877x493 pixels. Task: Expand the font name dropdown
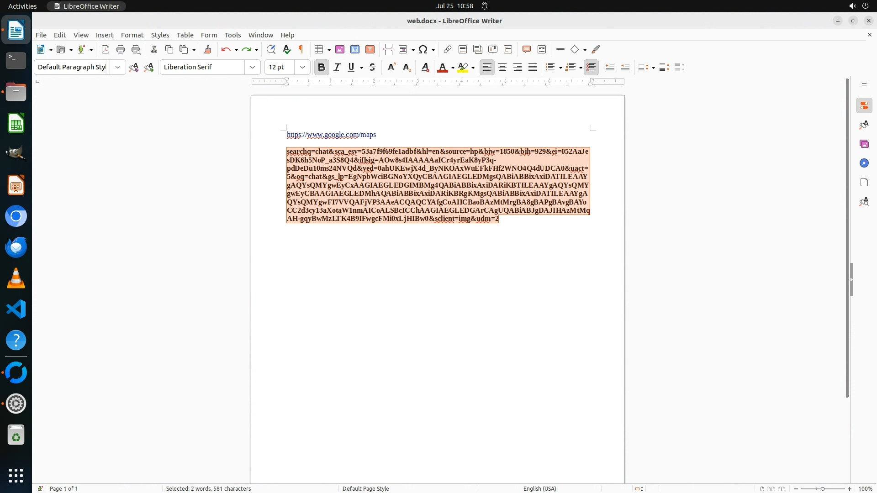point(252,67)
